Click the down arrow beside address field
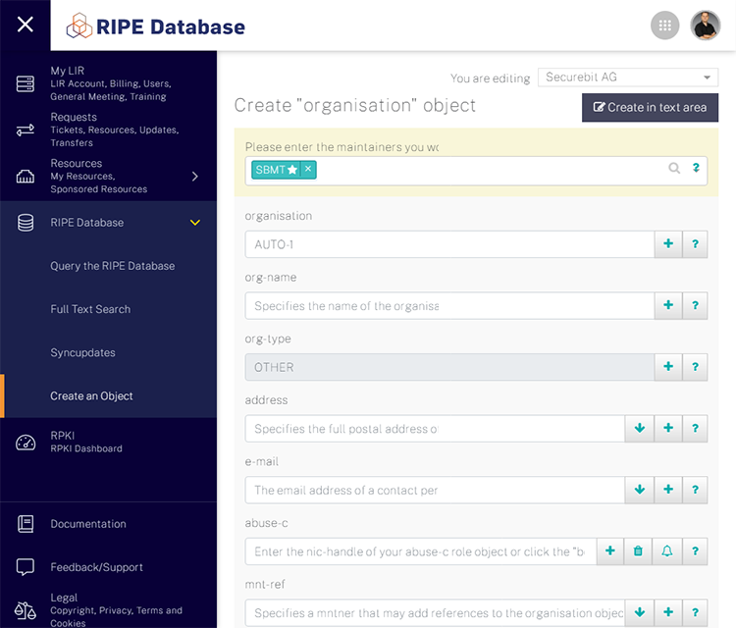 point(639,429)
